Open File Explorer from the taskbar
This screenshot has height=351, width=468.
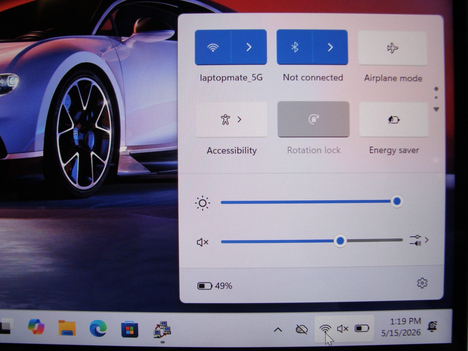pyautogui.click(x=67, y=328)
